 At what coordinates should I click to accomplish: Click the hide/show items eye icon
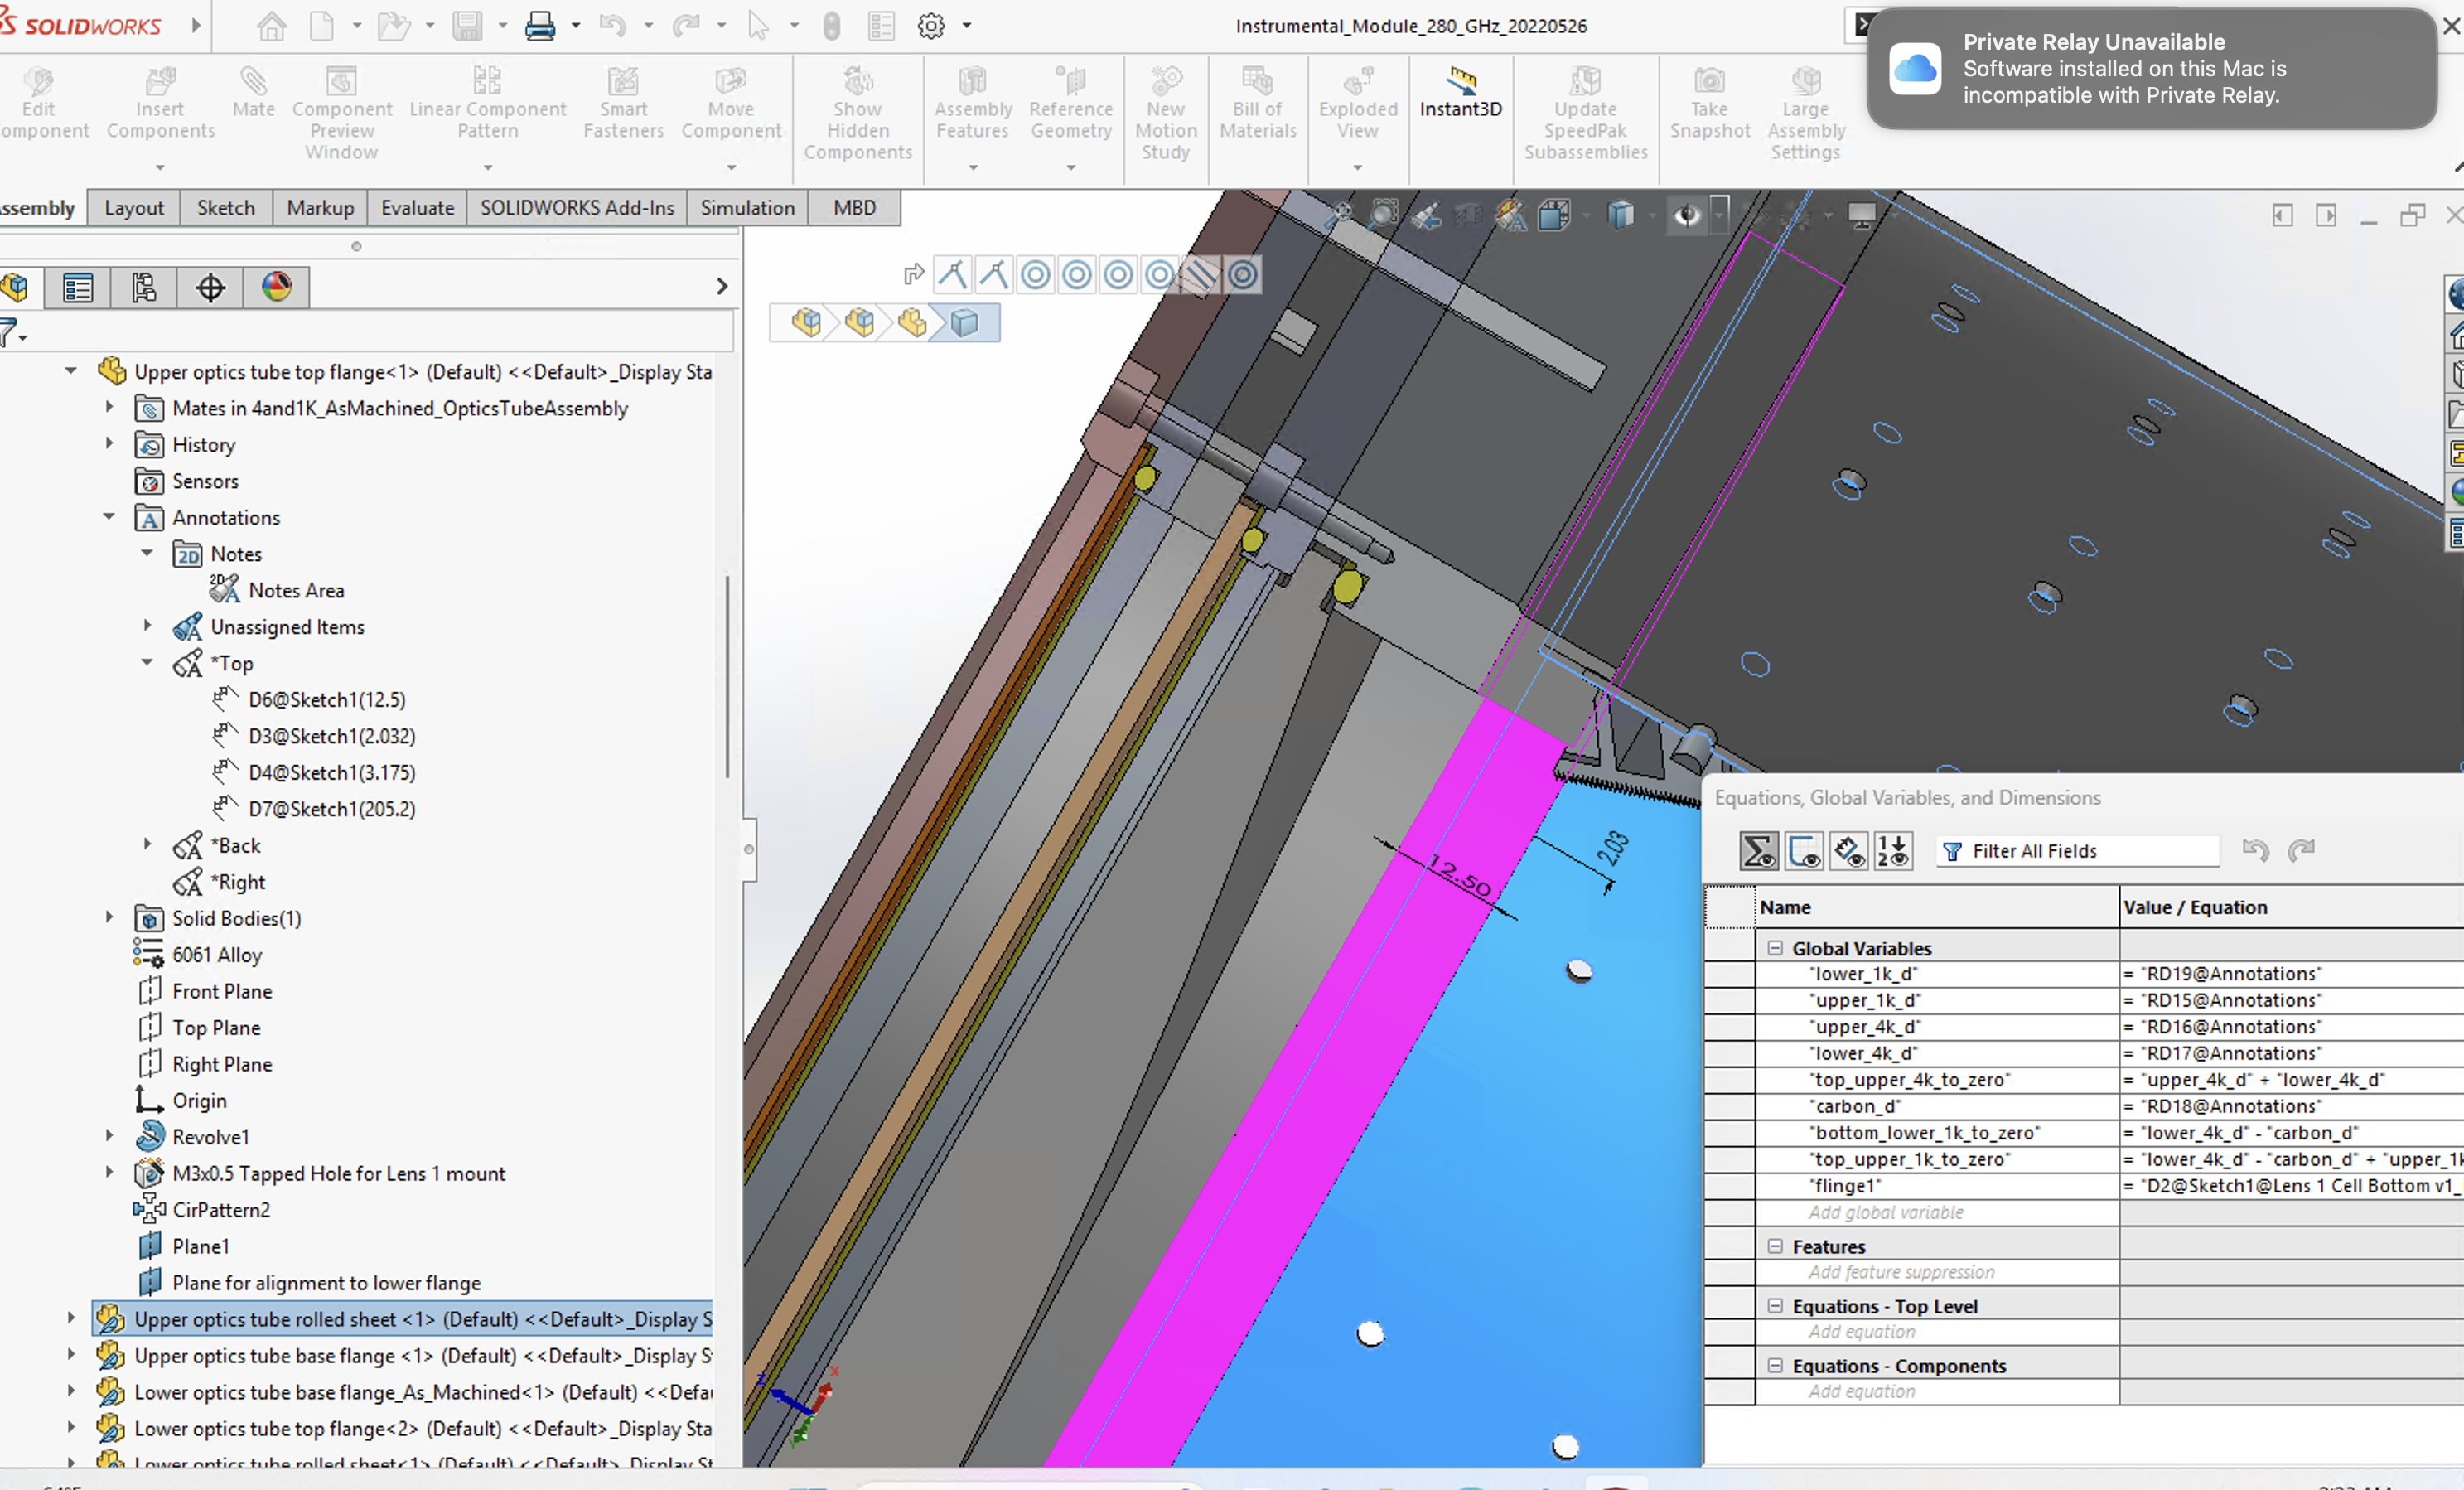point(1687,215)
